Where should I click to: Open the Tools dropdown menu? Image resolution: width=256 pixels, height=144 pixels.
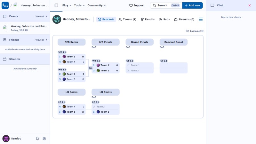(79, 5)
